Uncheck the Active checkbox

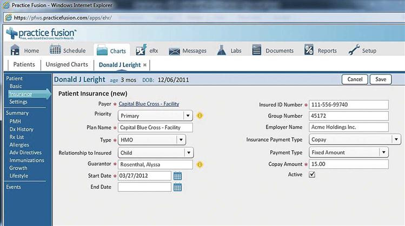click(312, 175)
